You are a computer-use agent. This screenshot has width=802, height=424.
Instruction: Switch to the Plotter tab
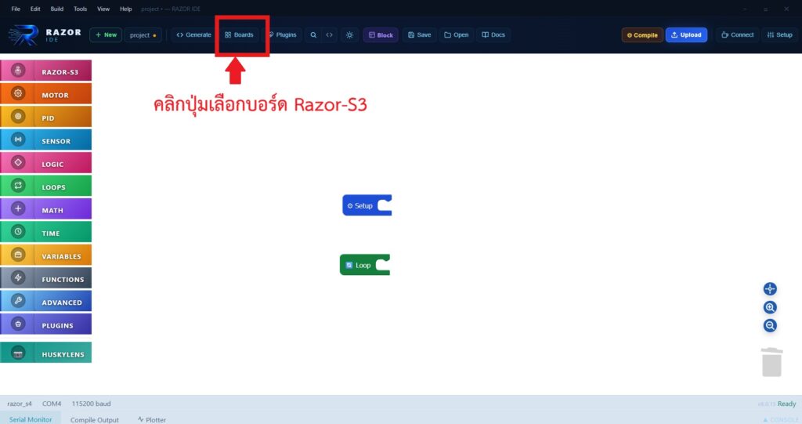pos(152,419)
